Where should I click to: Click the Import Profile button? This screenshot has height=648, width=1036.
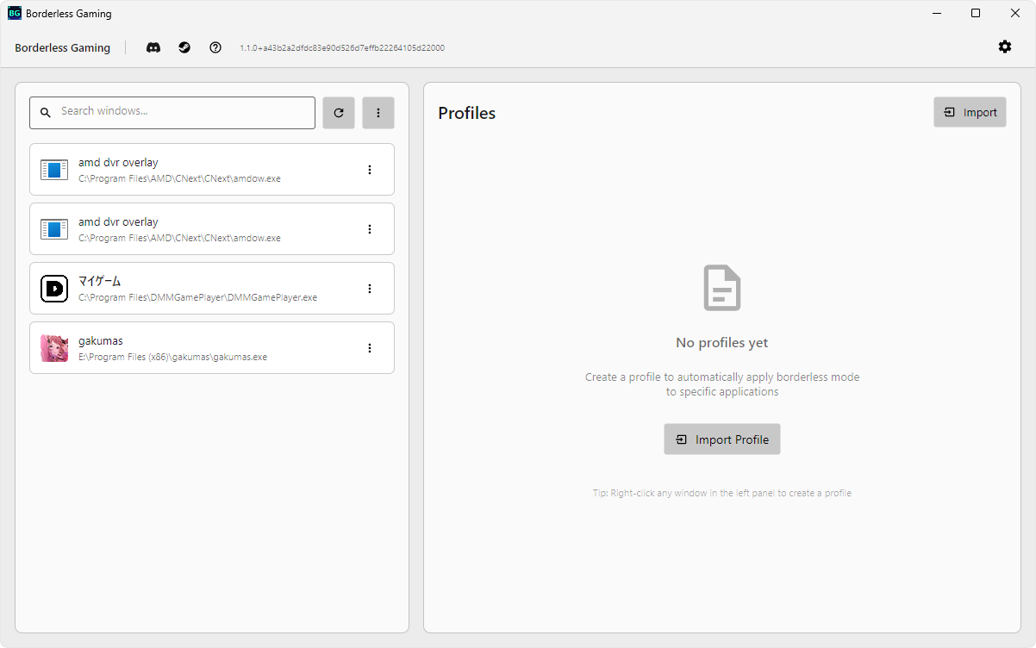pyautogui.click(x=722, y=439)
